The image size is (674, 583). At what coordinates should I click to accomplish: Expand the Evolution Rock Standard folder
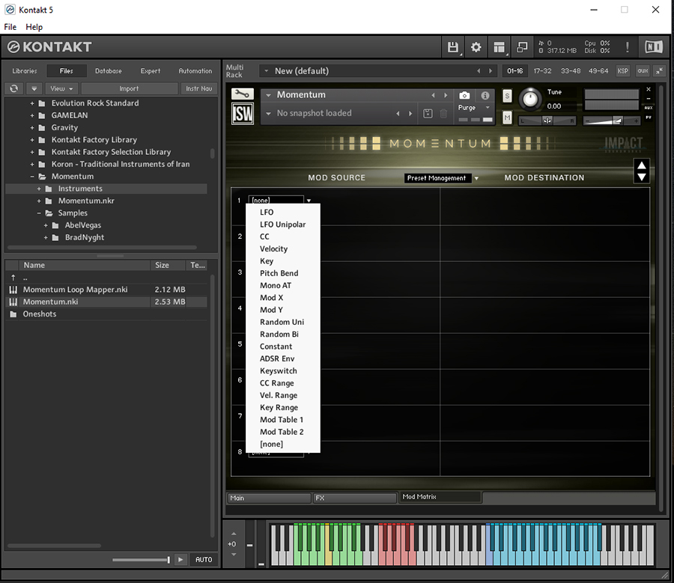tap(32, 103)
